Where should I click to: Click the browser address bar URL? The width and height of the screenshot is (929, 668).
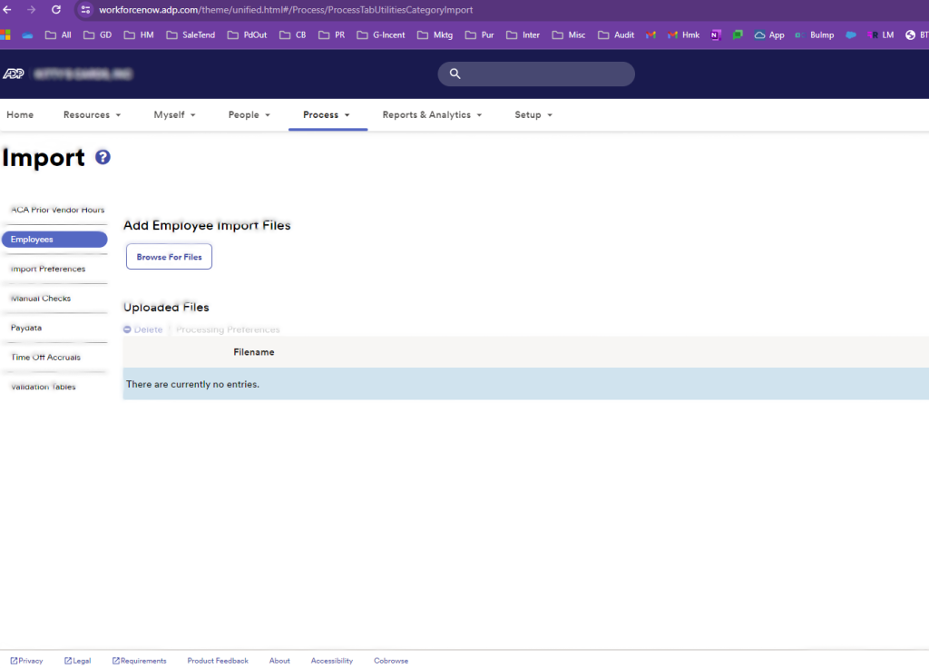tap(286, 9)
